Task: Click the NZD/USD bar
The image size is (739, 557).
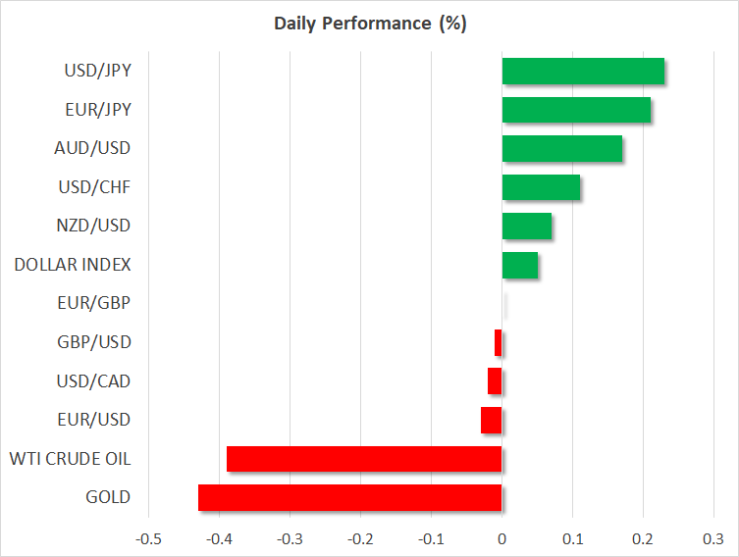Action: click(x=527, y=227)
